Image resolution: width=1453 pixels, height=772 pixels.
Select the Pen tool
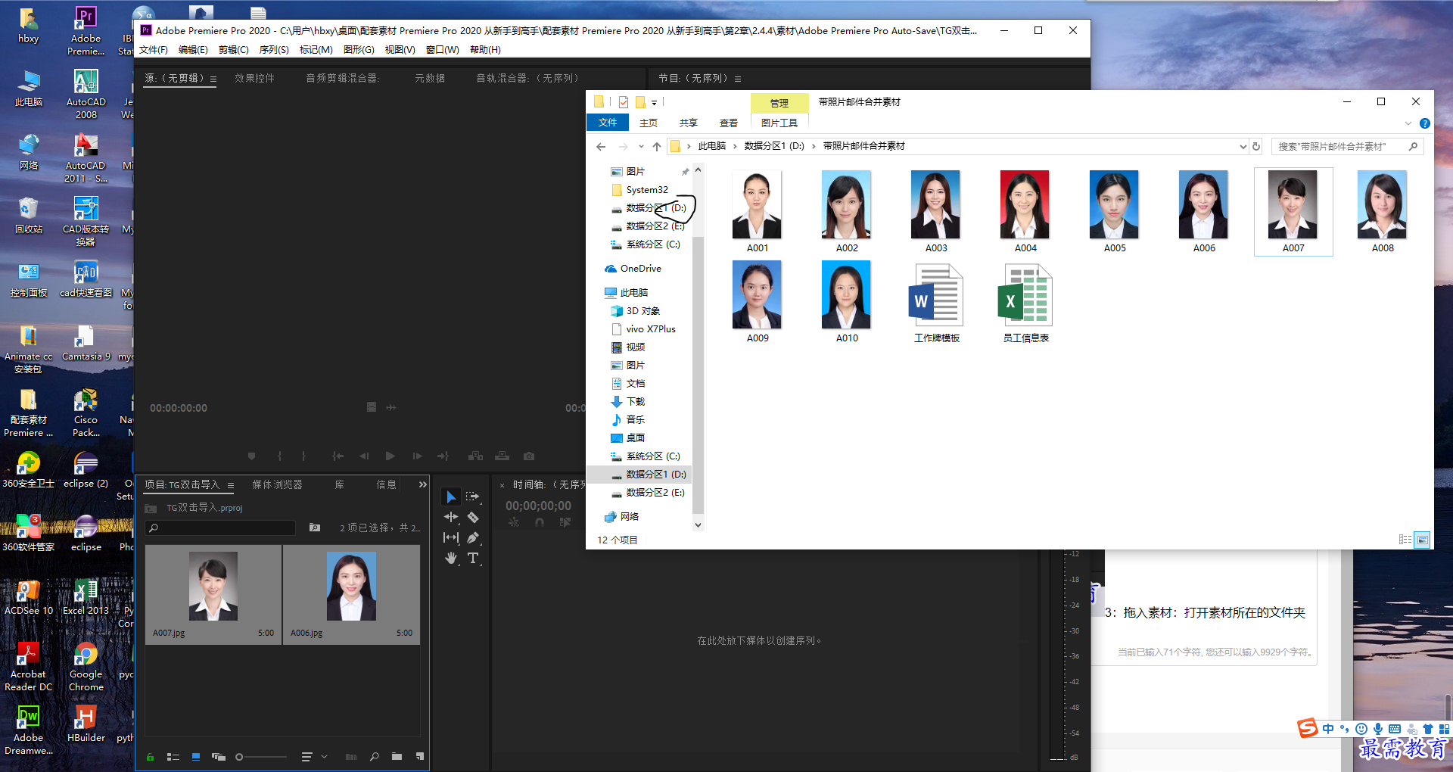click(x=473, y=537)
